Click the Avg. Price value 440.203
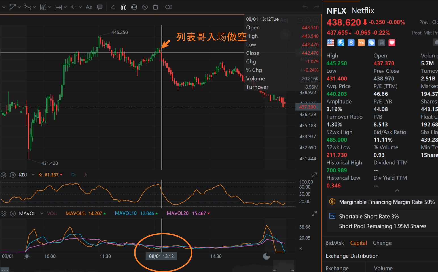 [x=337, y=94]
